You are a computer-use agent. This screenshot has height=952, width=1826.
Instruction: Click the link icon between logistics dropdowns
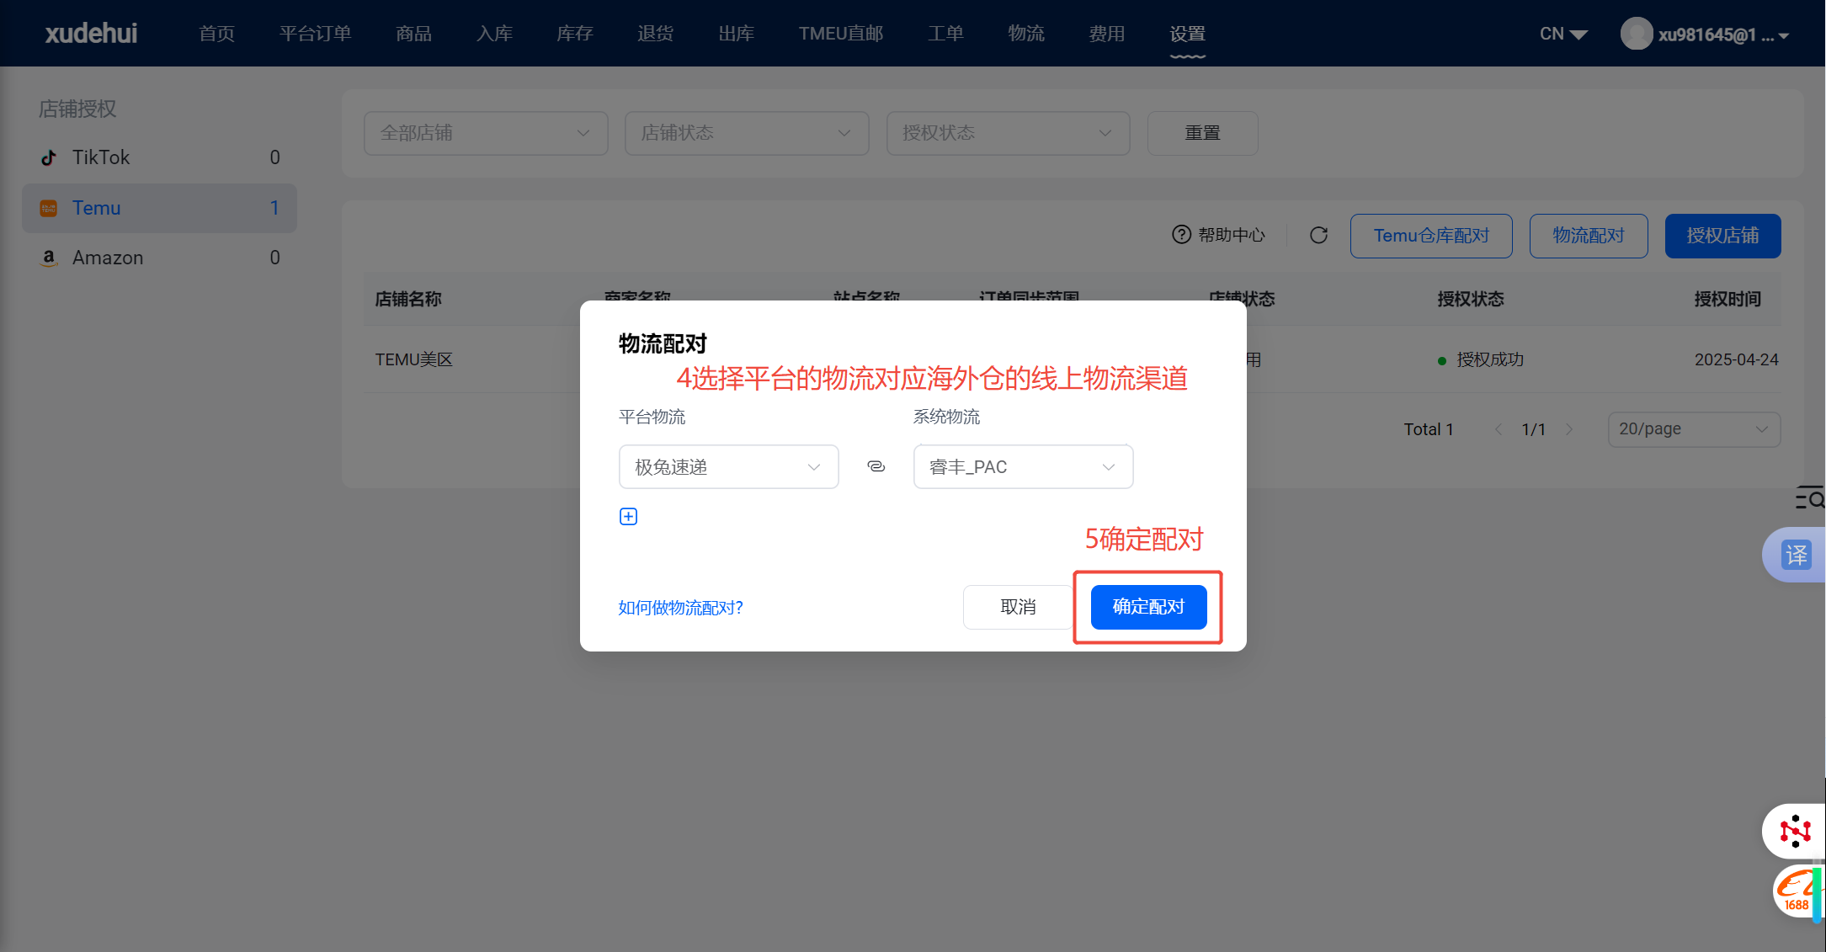click(876, 466)
